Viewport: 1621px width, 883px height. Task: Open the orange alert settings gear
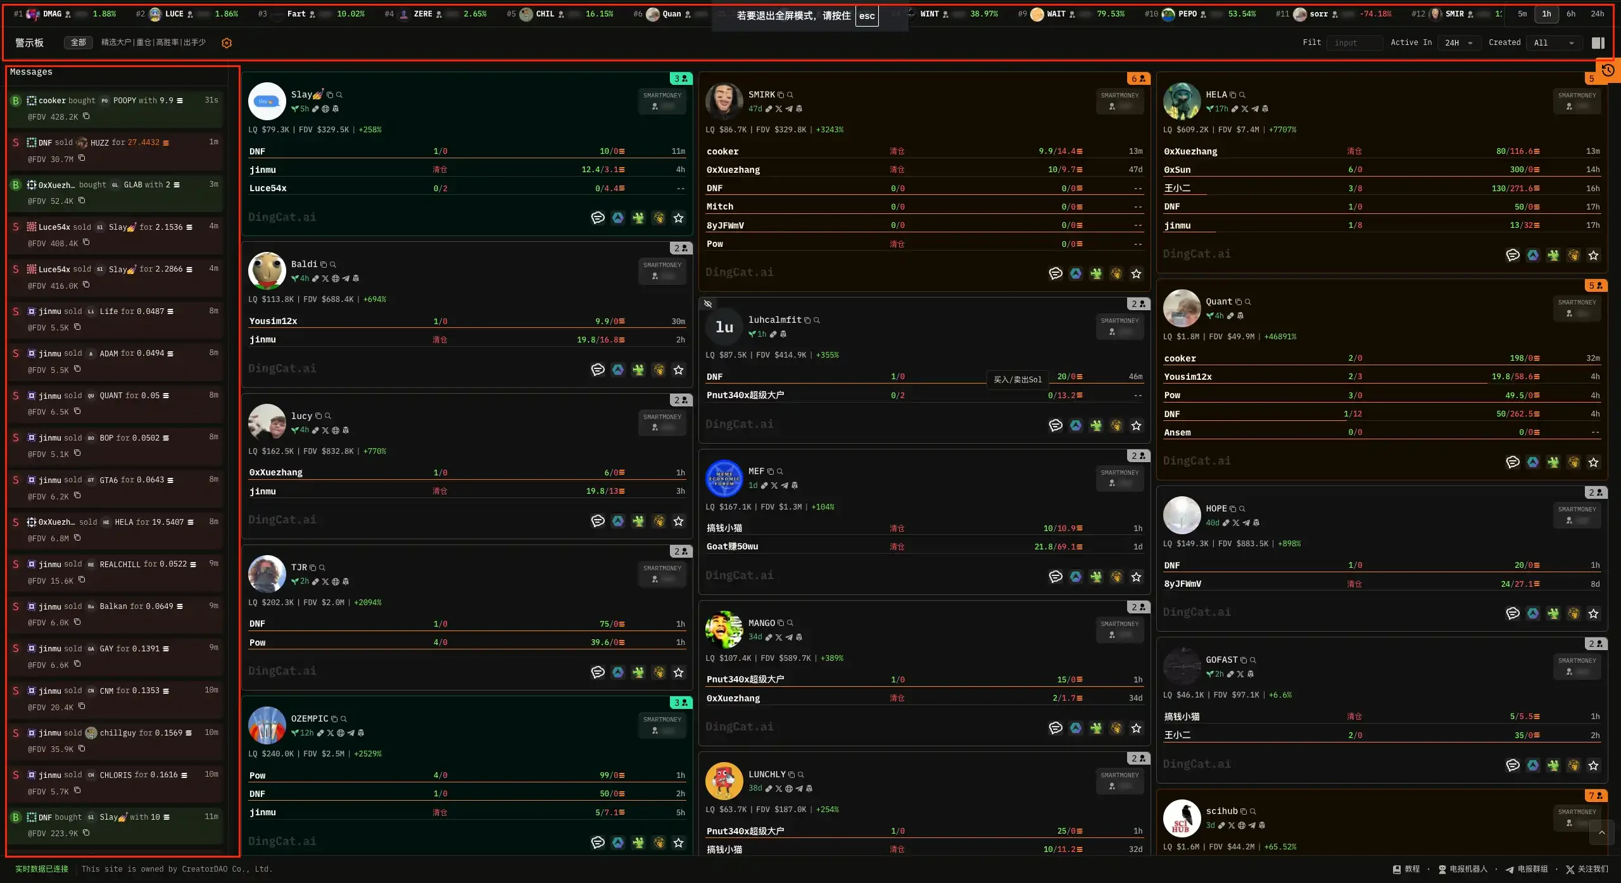227,43
